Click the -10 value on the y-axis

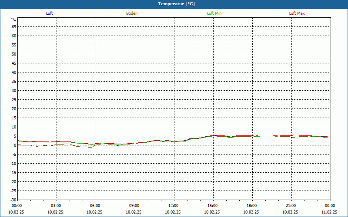click(x=13, y=164)
